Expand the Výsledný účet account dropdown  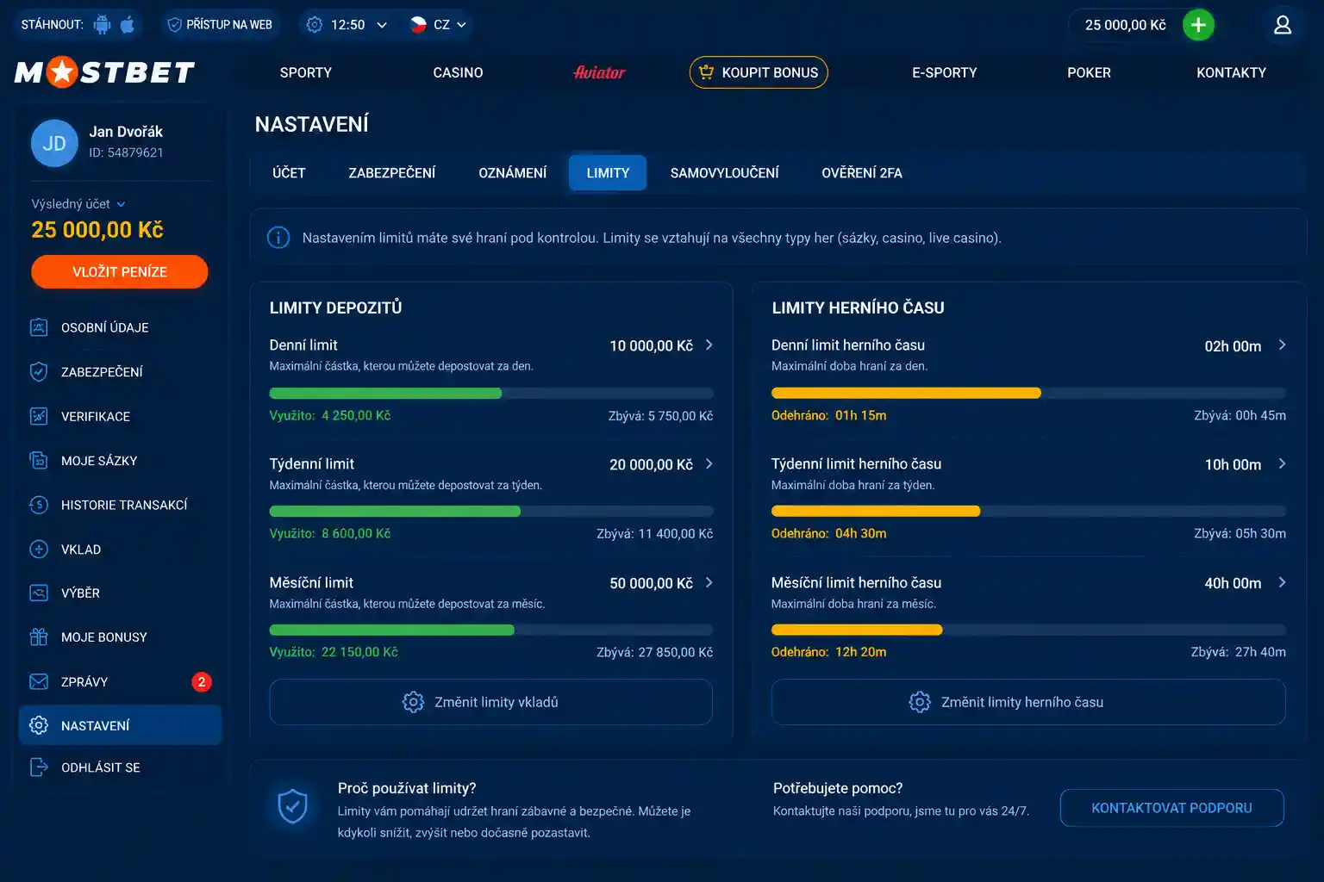point(78,204)
